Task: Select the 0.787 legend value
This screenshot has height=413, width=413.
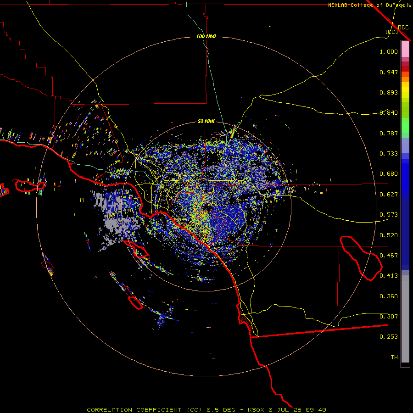Action: click(x=389, y=133)
